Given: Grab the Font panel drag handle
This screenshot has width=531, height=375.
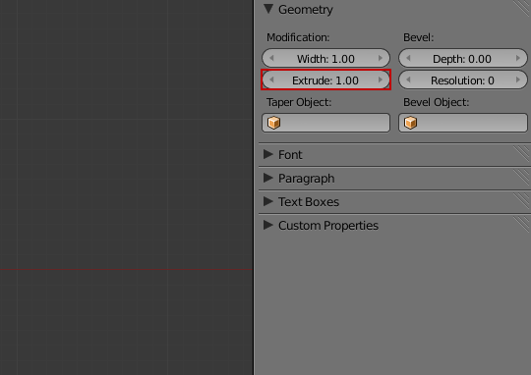Looking at the screenshot, I should tap(522, 154).
